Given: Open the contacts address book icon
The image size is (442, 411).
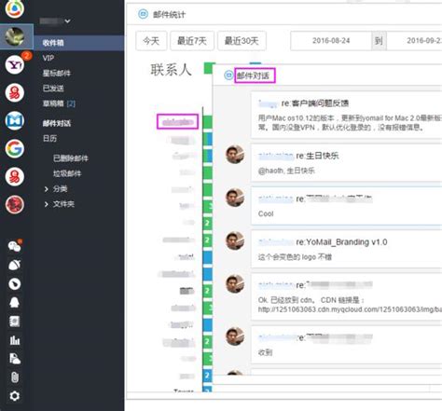Looking at the screenshot, I should click(15, 322).
